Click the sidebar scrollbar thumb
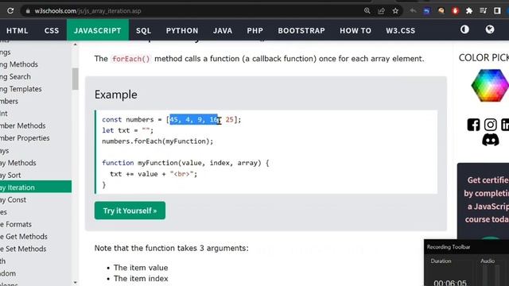Viewport: 509px width, 286px height. 76,79
